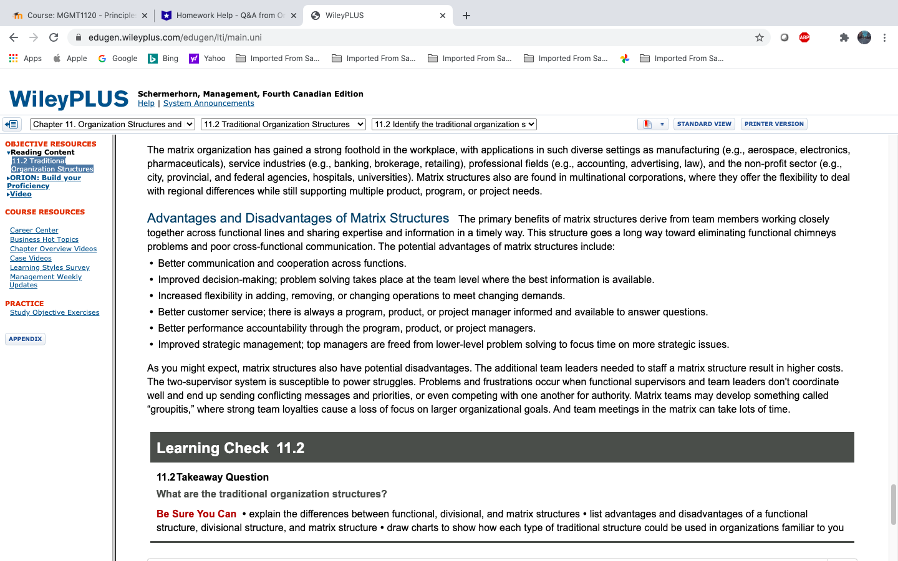Open the AdBlock Plus extension
This screenshot has width=898, height=561.
click(x=804, y=37)
